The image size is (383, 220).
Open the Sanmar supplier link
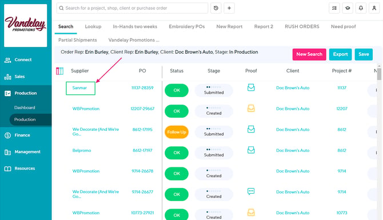pyautogui.click(x=79, y=88)
